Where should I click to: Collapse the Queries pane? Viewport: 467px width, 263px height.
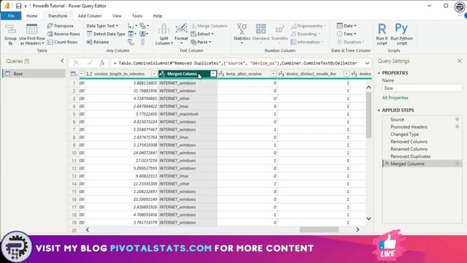[62, 61]
